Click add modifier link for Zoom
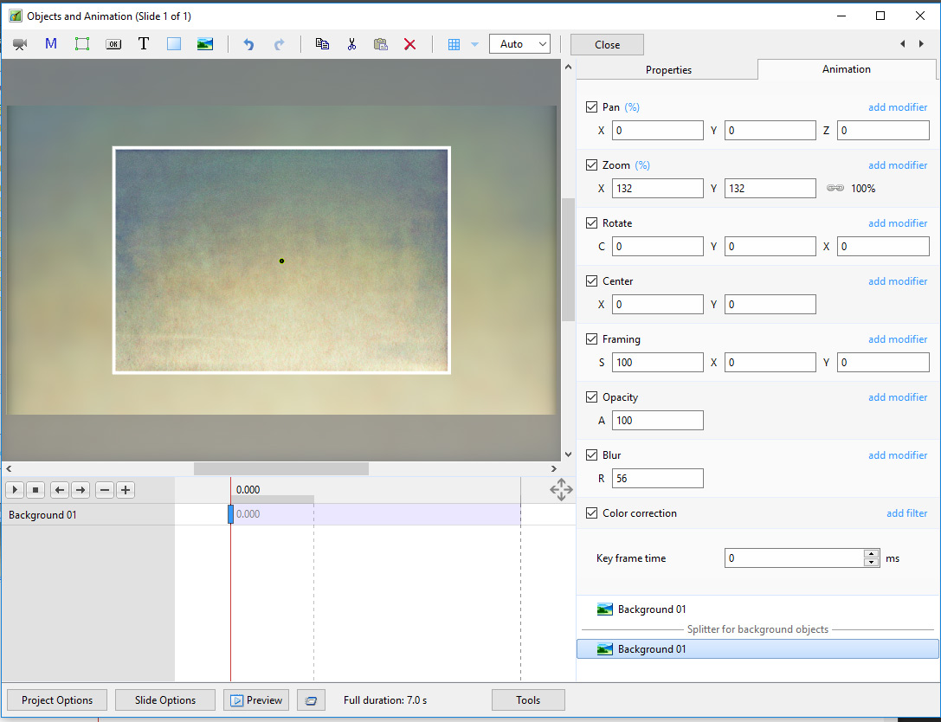The width and height of the screenshot is (941, 722). 898,165
